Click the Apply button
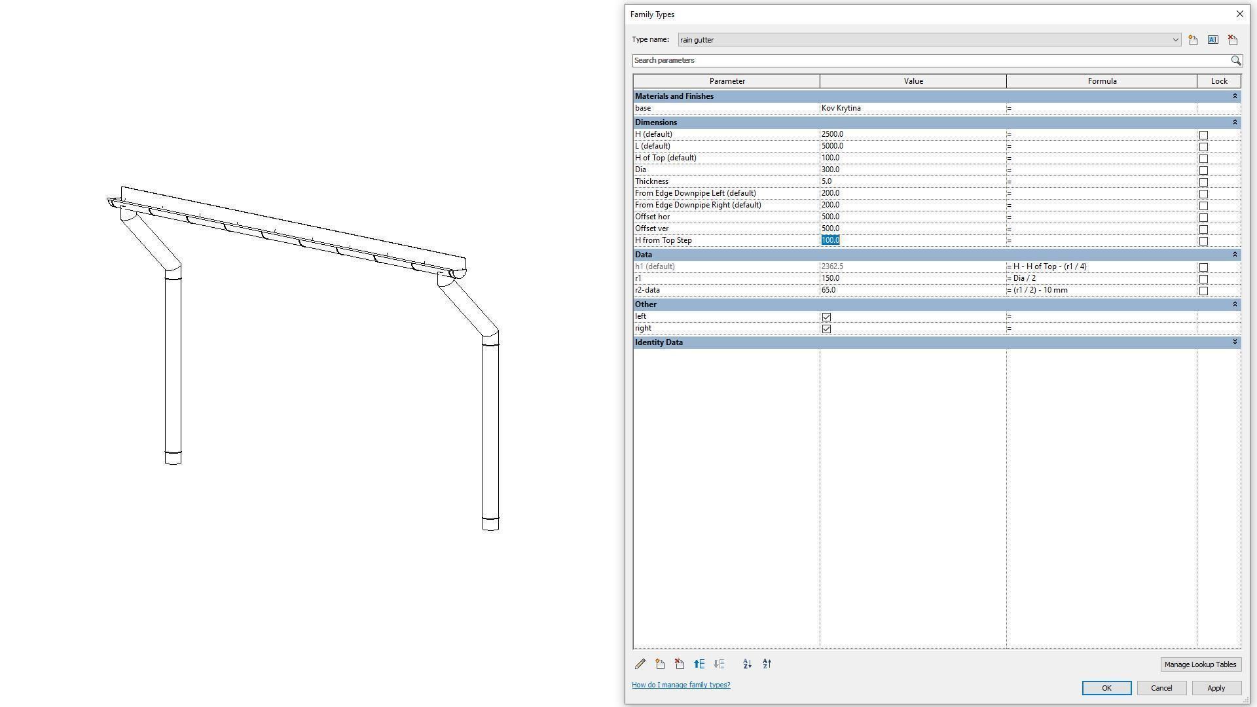This screenshot has height=707, width=1257. 1216,688
